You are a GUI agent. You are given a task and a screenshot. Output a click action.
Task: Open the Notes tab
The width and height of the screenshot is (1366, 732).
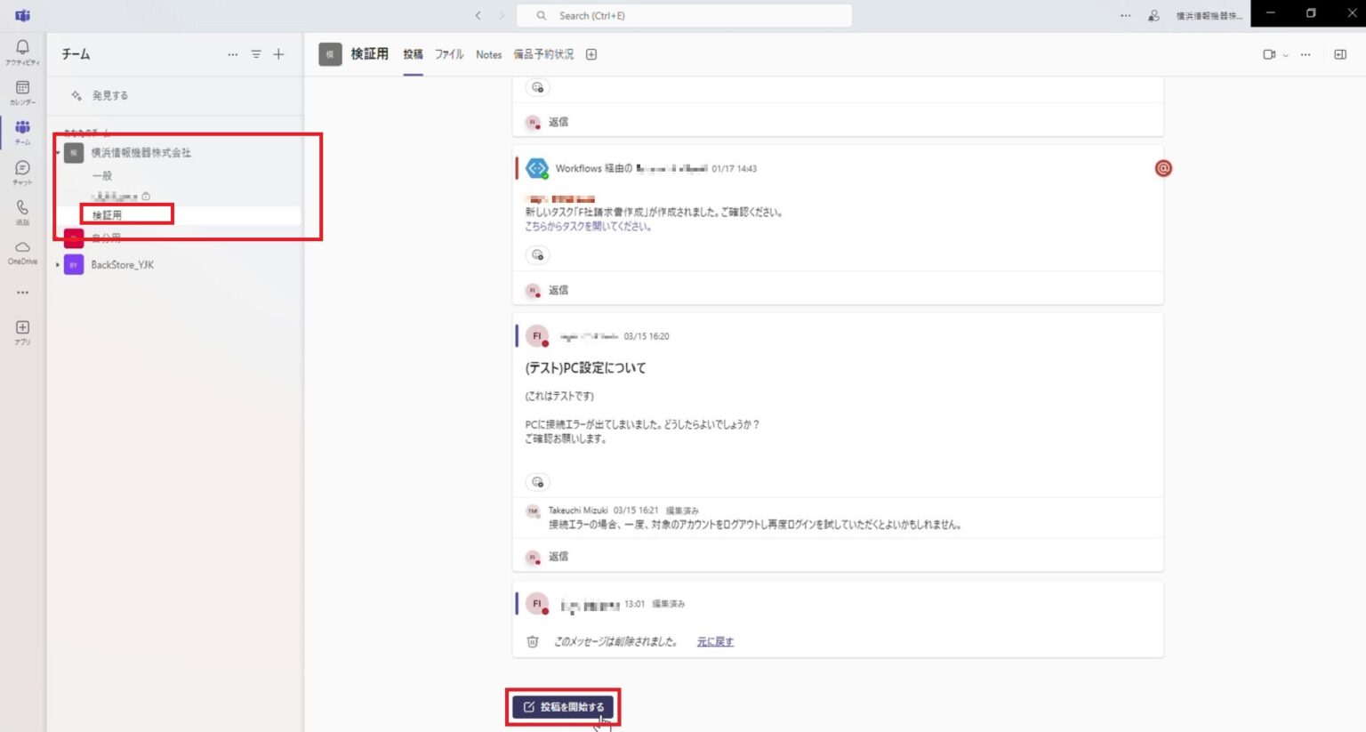488,54
